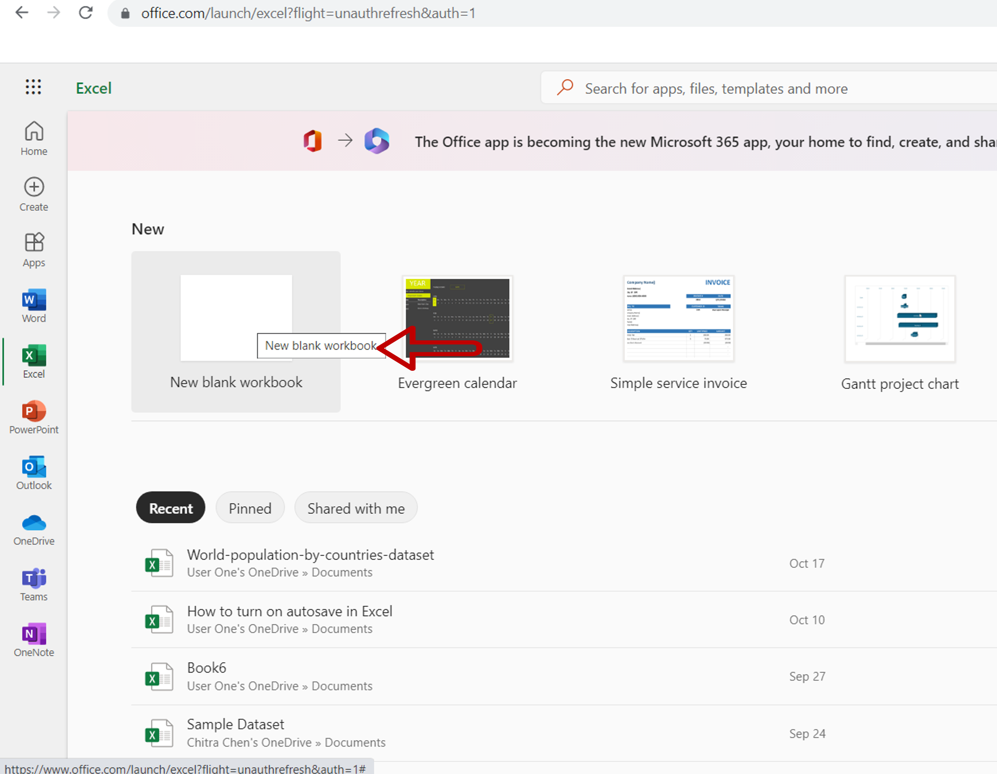This screenshot has width=997, height=774.
Task: Reload the page in the browser
Action: [x=86, y=13]
